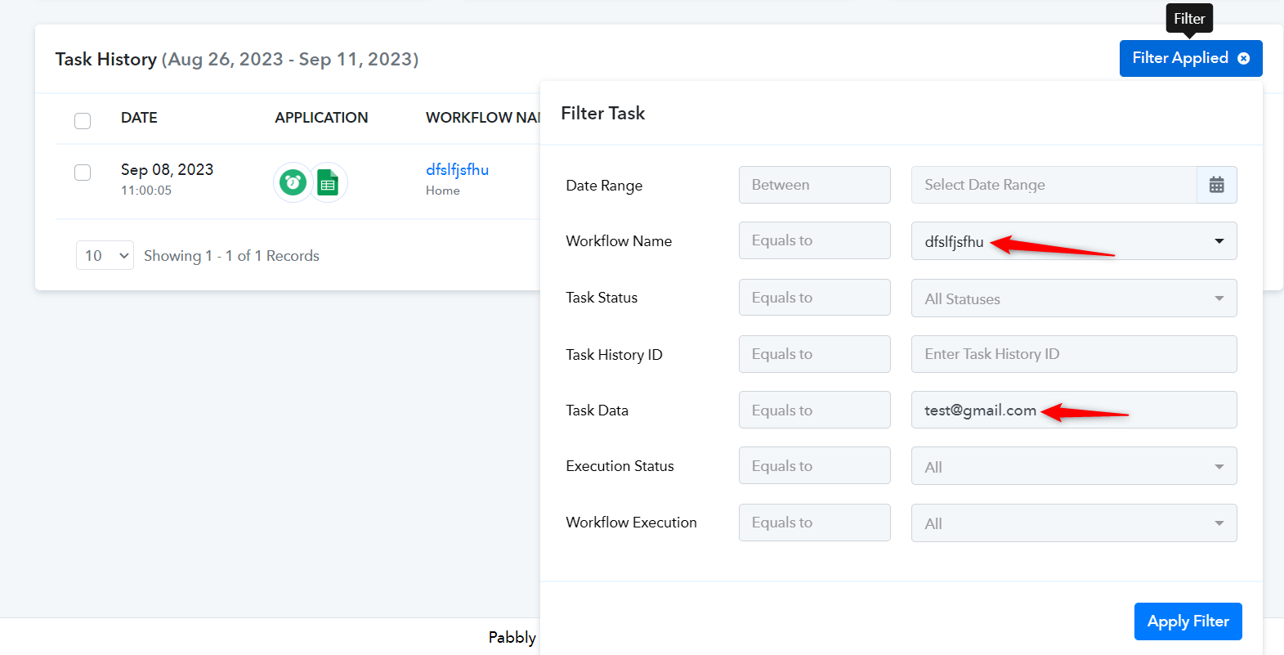Click the Equals to field for Workflow Name
This screenshot has width=1284, height=655.
(815, 240)
